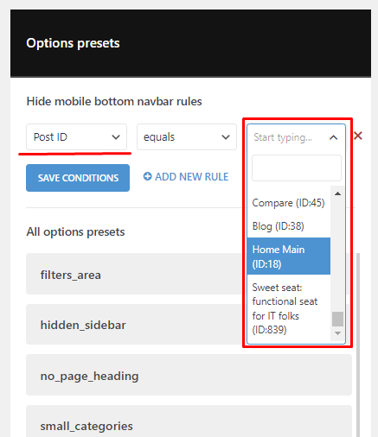Select Blog (ID:38) option
This screenshot has height=437, width=378.
288,226
